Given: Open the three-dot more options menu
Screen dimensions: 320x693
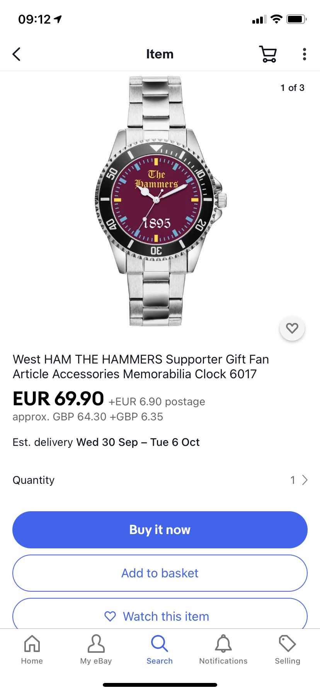Looking at the screenshot, I should pyautogui.click(x=305, y=54).
